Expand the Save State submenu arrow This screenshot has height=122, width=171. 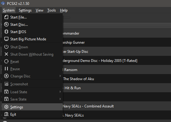[x=60, y=99]
